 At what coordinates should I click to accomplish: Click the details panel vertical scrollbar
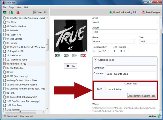tap(160, 70)
